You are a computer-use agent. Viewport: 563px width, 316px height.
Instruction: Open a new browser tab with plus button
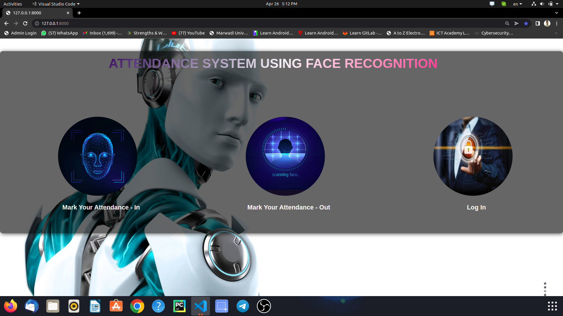click(79, 13)
